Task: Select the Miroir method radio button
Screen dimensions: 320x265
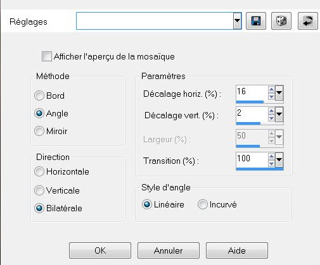Action: [39, 131]
